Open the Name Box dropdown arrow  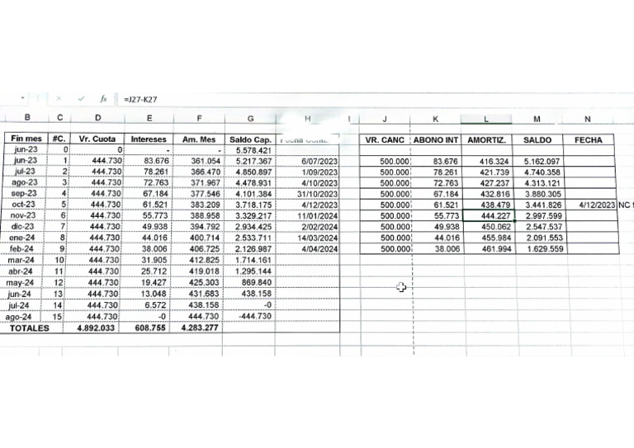click(22, 98)
